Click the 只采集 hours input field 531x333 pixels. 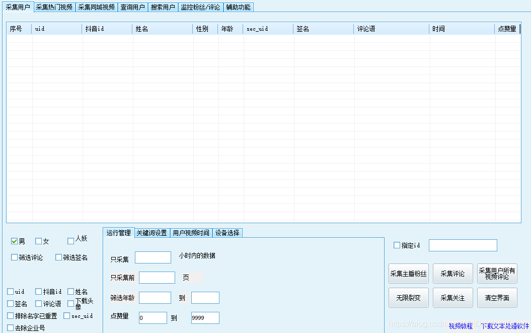[x=153, y=257]
